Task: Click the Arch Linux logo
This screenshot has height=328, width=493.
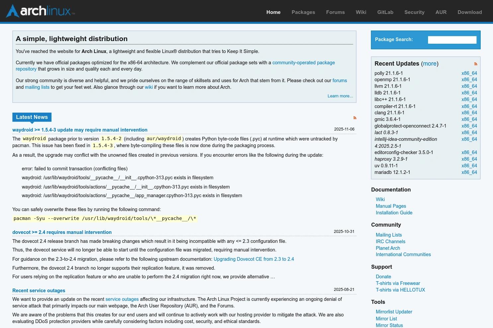Action: pyautogui.click(x=41, y=11)
